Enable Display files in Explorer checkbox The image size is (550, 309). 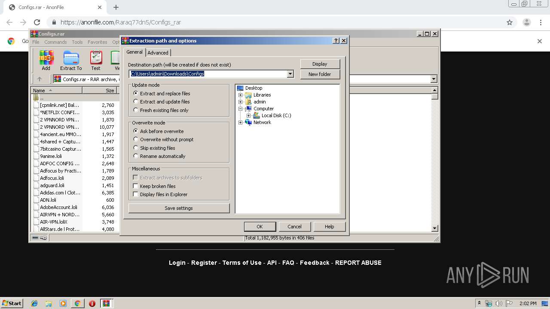[135, 194]
